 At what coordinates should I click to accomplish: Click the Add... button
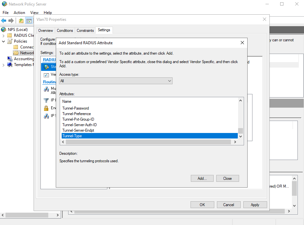(x=202, y=179)
